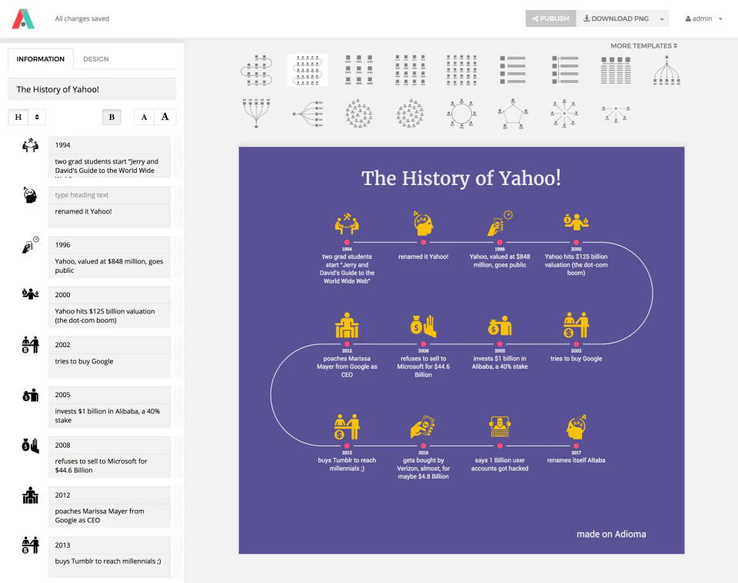Select the horizontal branching tree template
Image resolution: width=738 pixels, height=583 pixels.
tap(307, 114)
